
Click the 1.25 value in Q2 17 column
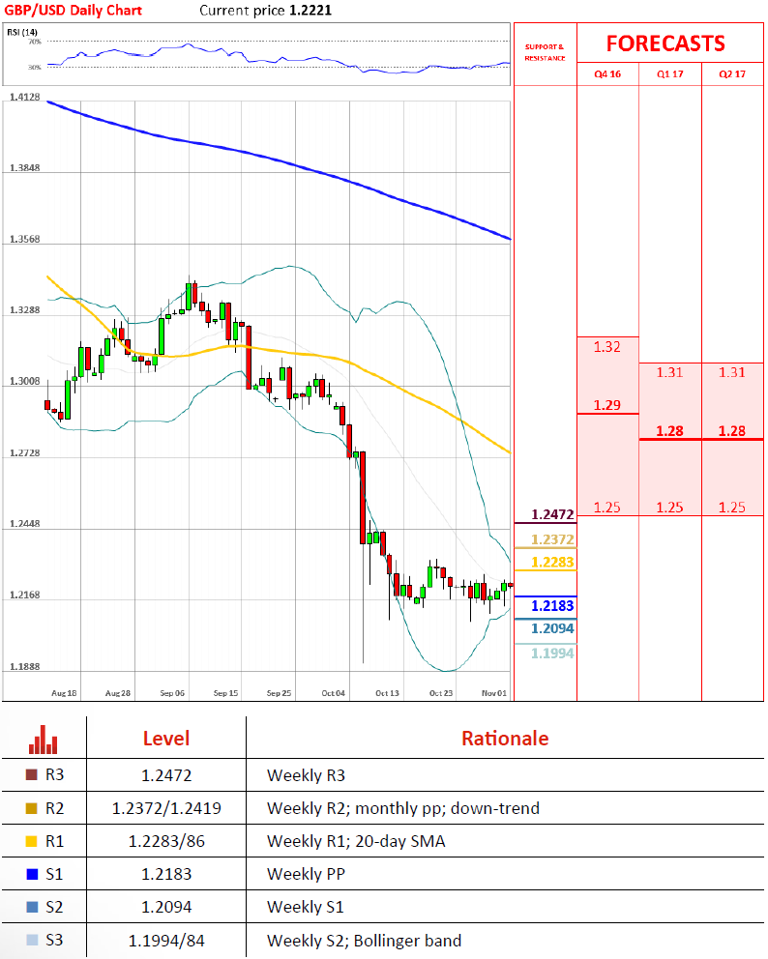(x=732, y=507)
